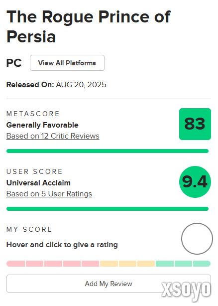Image resolution: width=218 pixels, height=306 pixels.
Task: Open the View All Platforms button
Action: 67,63
